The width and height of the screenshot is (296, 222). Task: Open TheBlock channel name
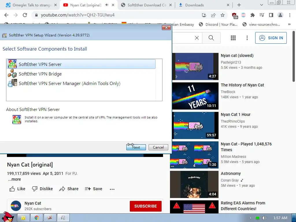[x=228, y=92]
